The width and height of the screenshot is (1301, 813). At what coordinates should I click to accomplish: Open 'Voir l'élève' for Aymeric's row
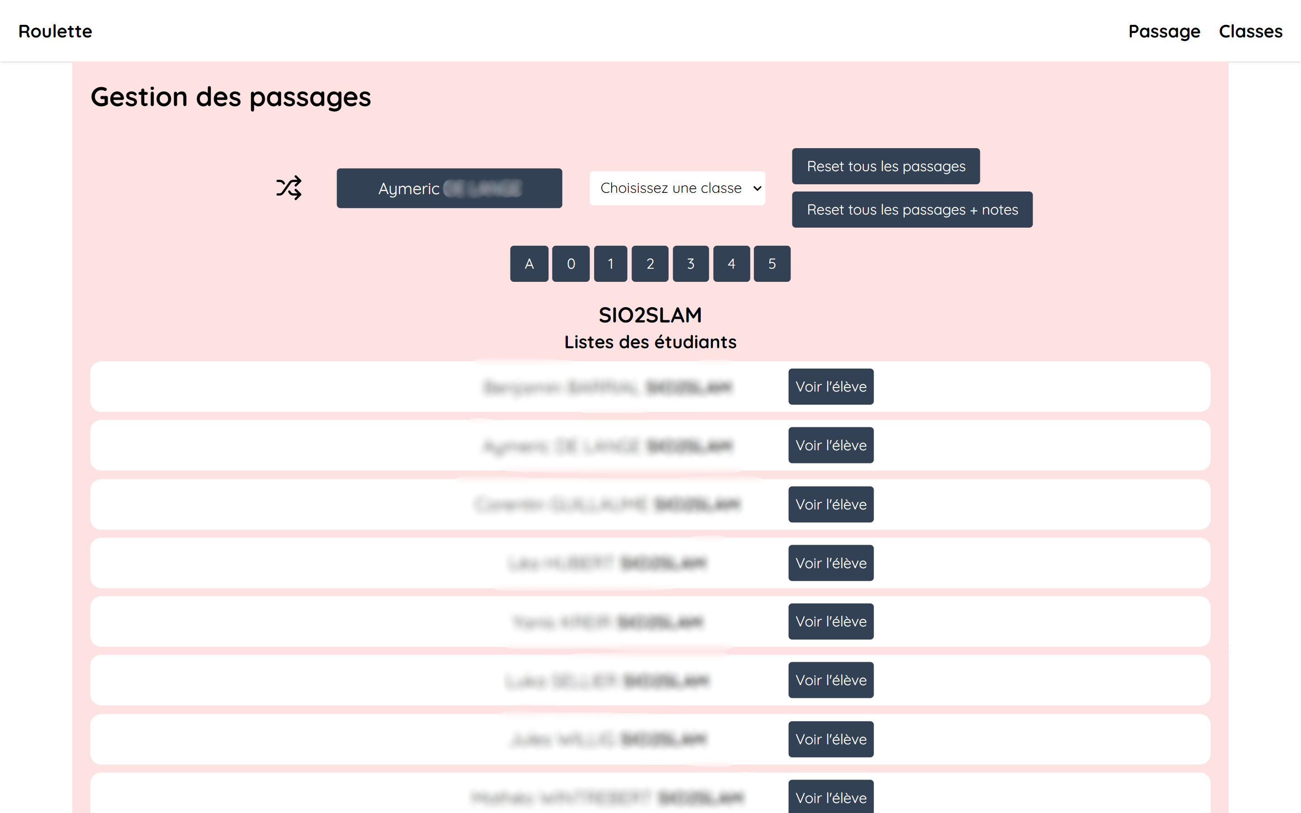pos(831,445)
